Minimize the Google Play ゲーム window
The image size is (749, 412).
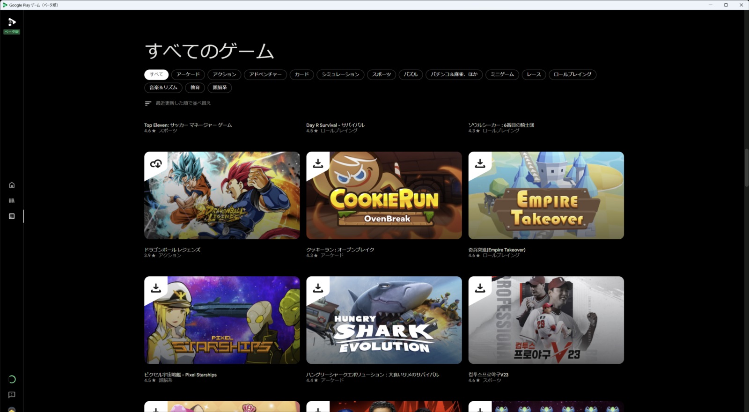(711, 5)
